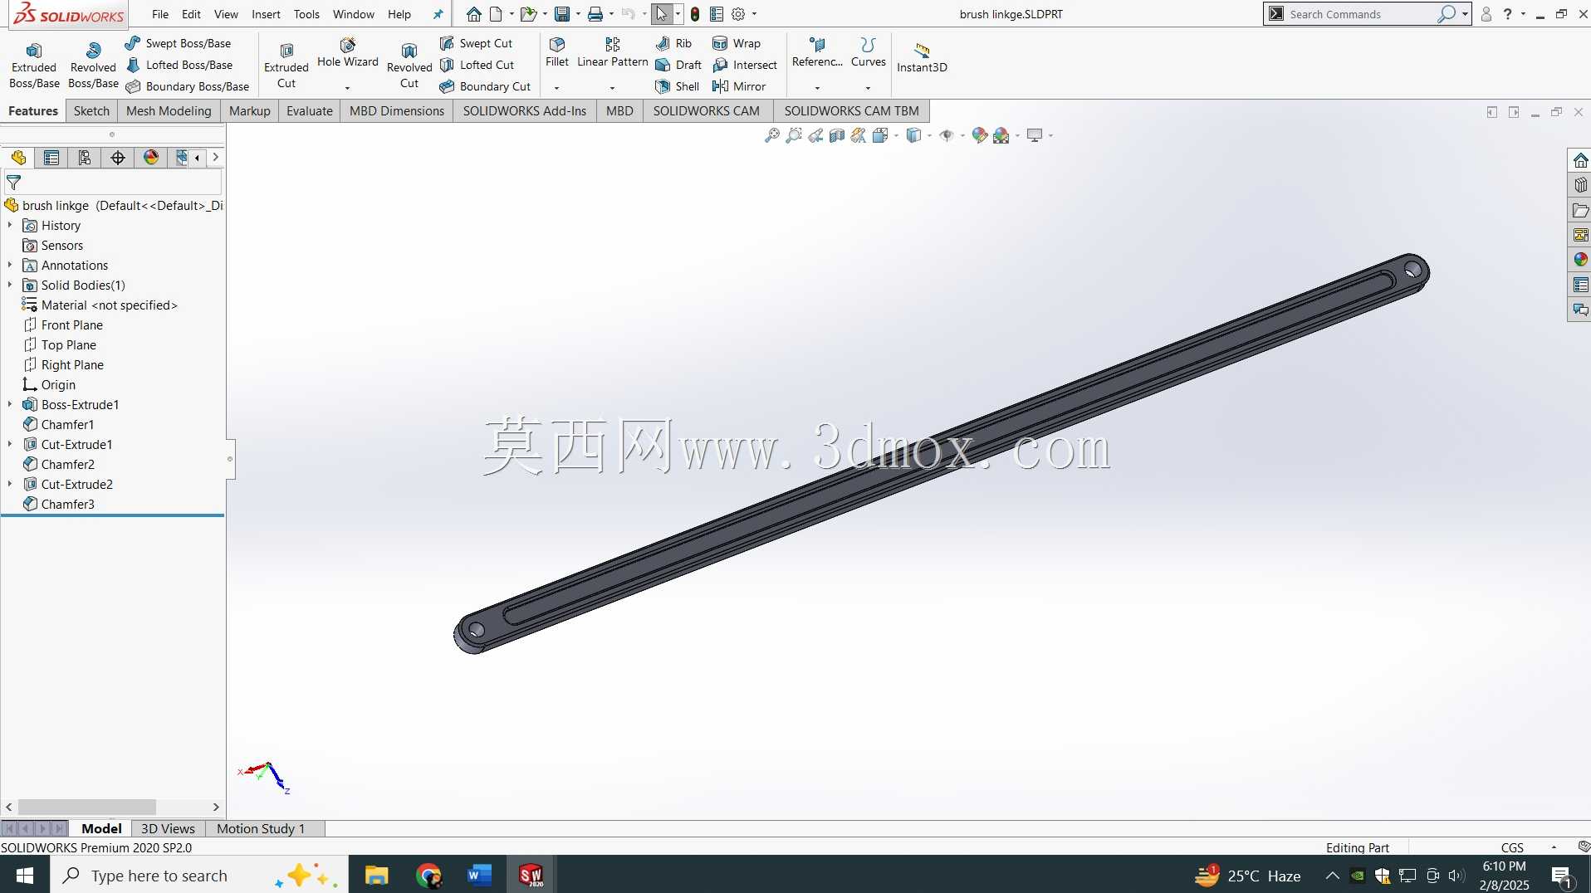Start the Linear Pattern tool
Image resolution: width=1591 pixels, height=893 pixels.
[x=612, y=53]
